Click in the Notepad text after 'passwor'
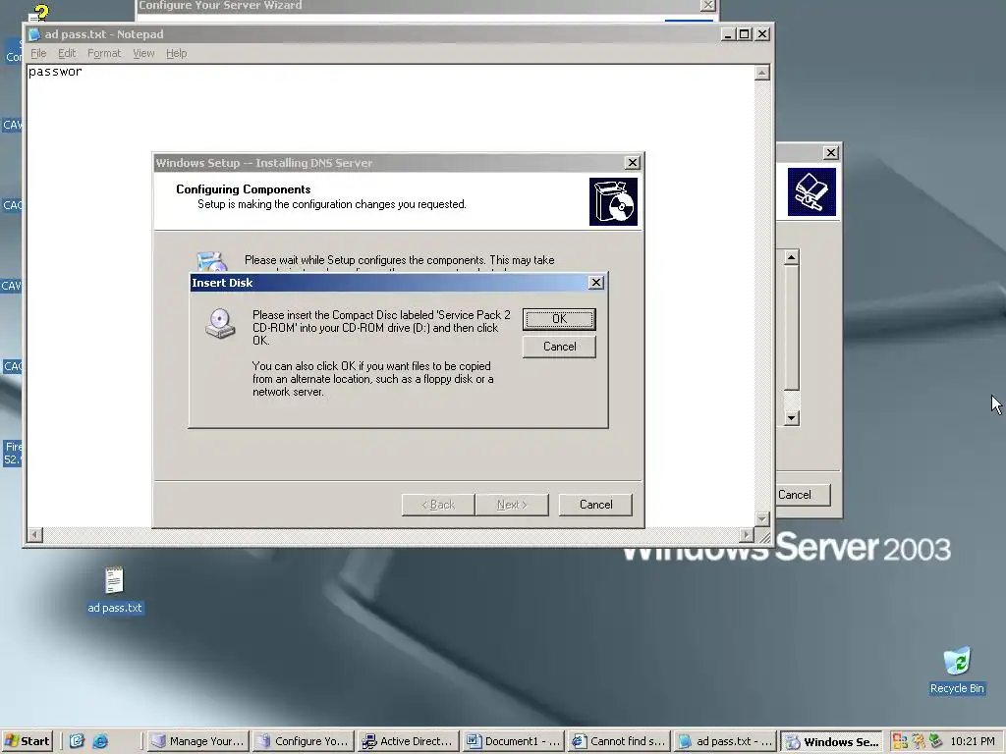The width and height of the screenshot is (1006, 754). point(84,72)
